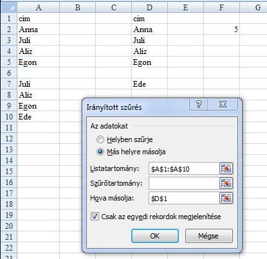Click the Szűrőtartomány range selector icon

(226, 183)
